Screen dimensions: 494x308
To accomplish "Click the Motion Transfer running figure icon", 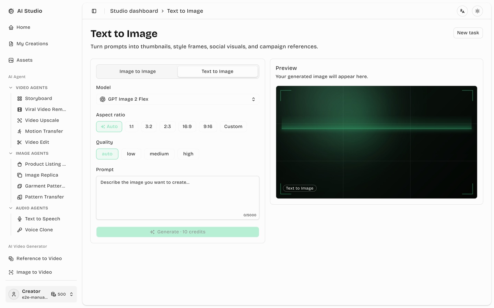I will pos(20,131).
